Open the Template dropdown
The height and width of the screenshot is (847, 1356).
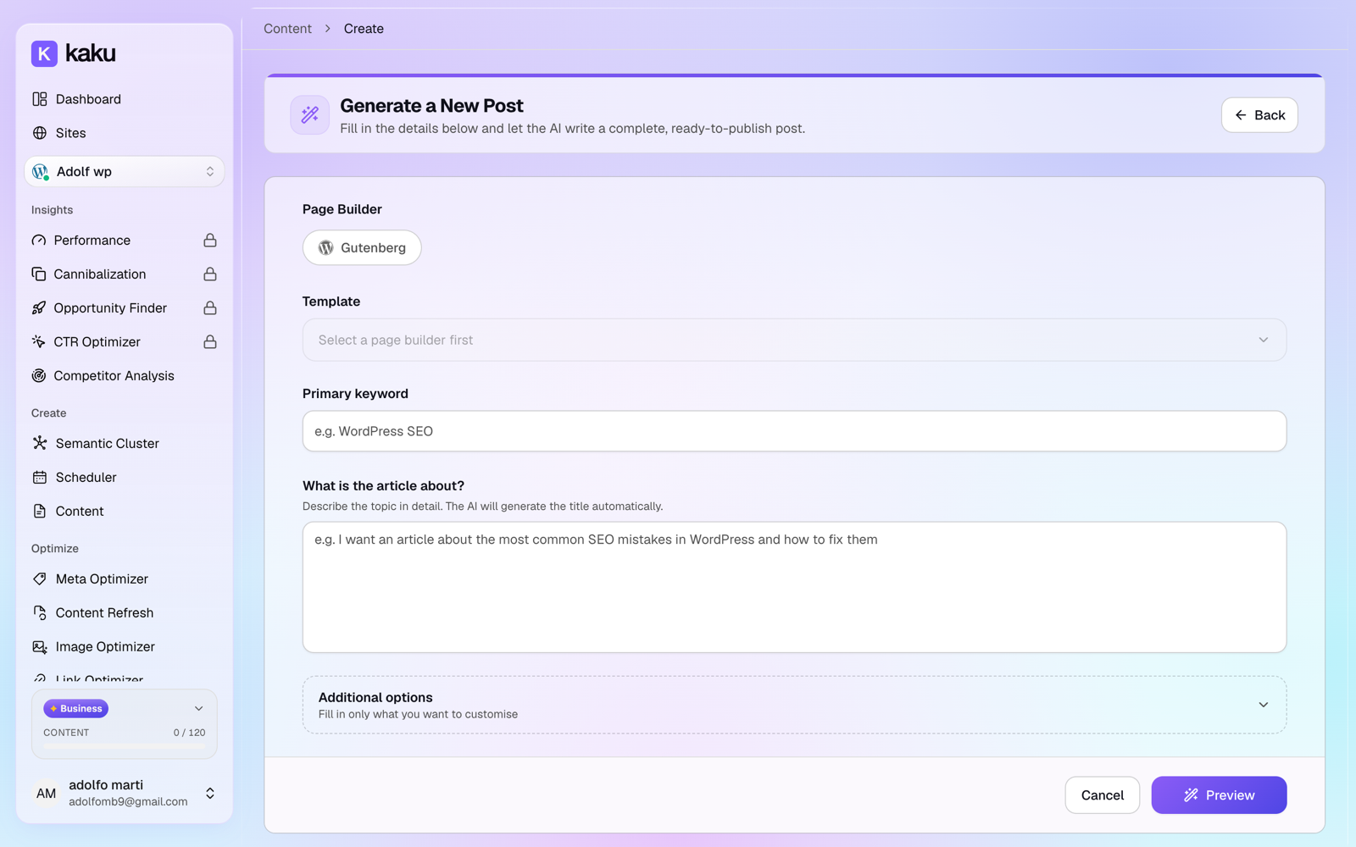tap(794, 340)
